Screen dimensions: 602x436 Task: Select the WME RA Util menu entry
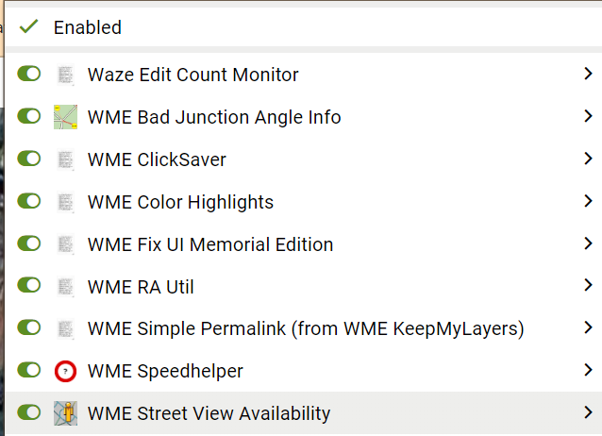(141, 286)
